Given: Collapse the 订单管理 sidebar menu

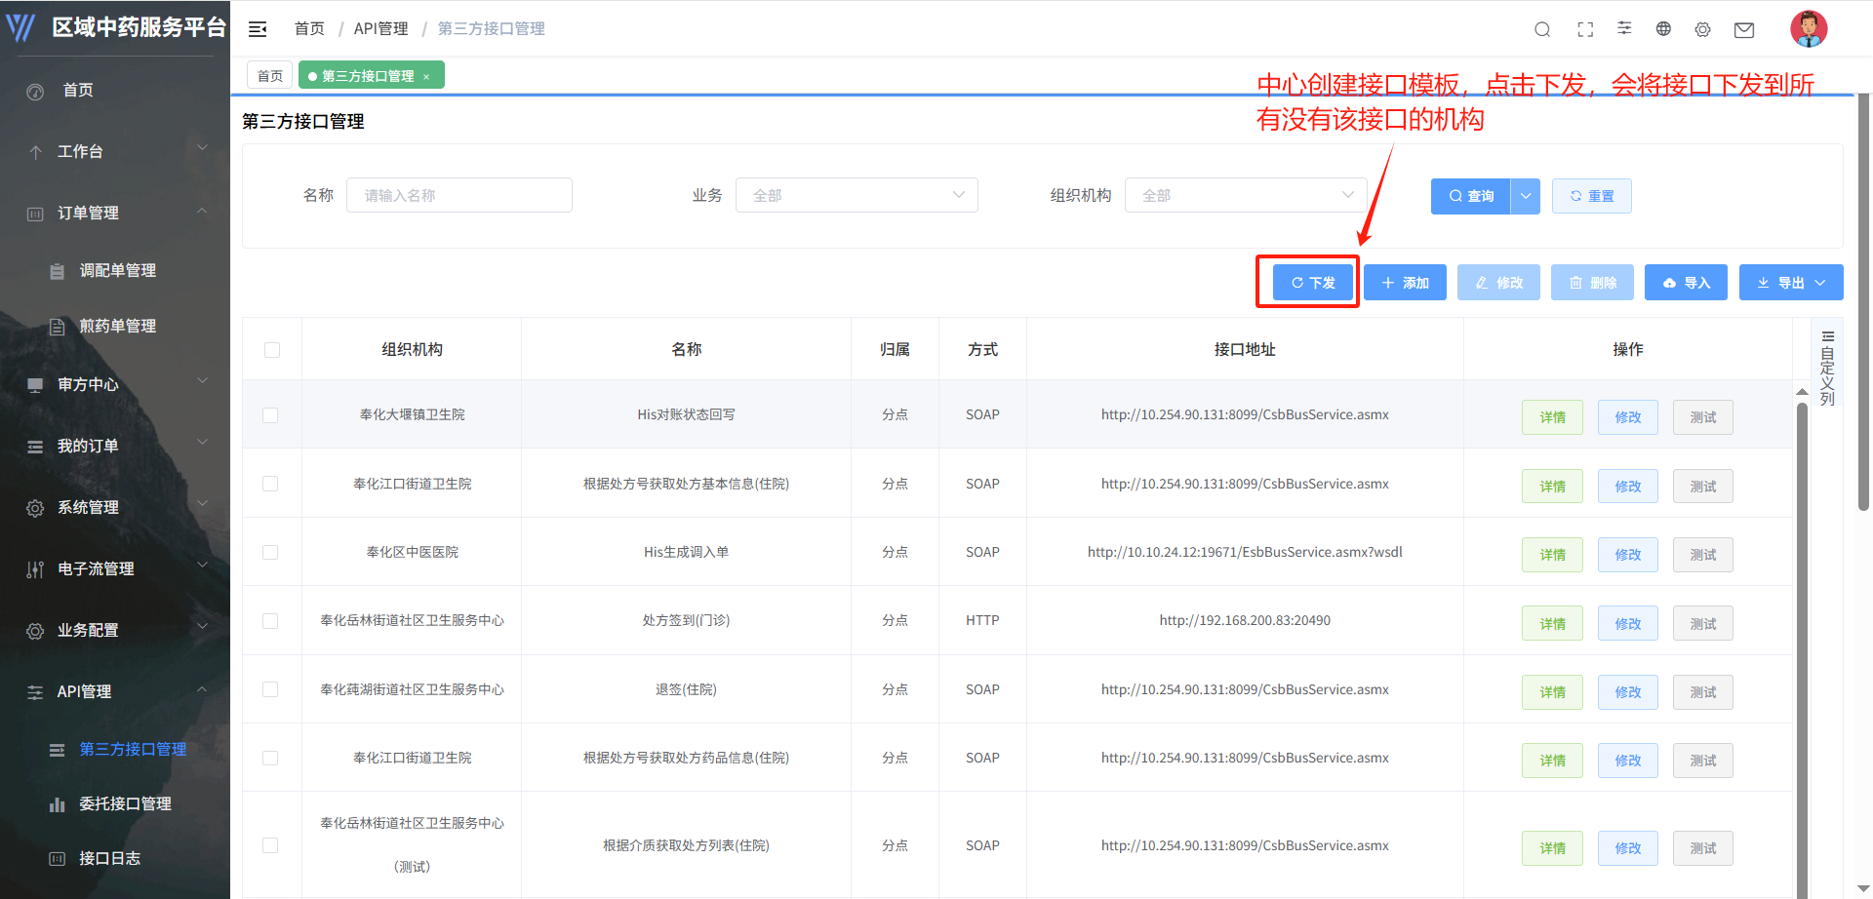Looking at the screenshot, I should [x=203, y=210].
